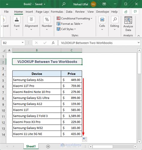The height and width of the screenshot is (150, 142).
Task: Expand the Number group dropdown arrow
Action: click(x=47, y=30)
